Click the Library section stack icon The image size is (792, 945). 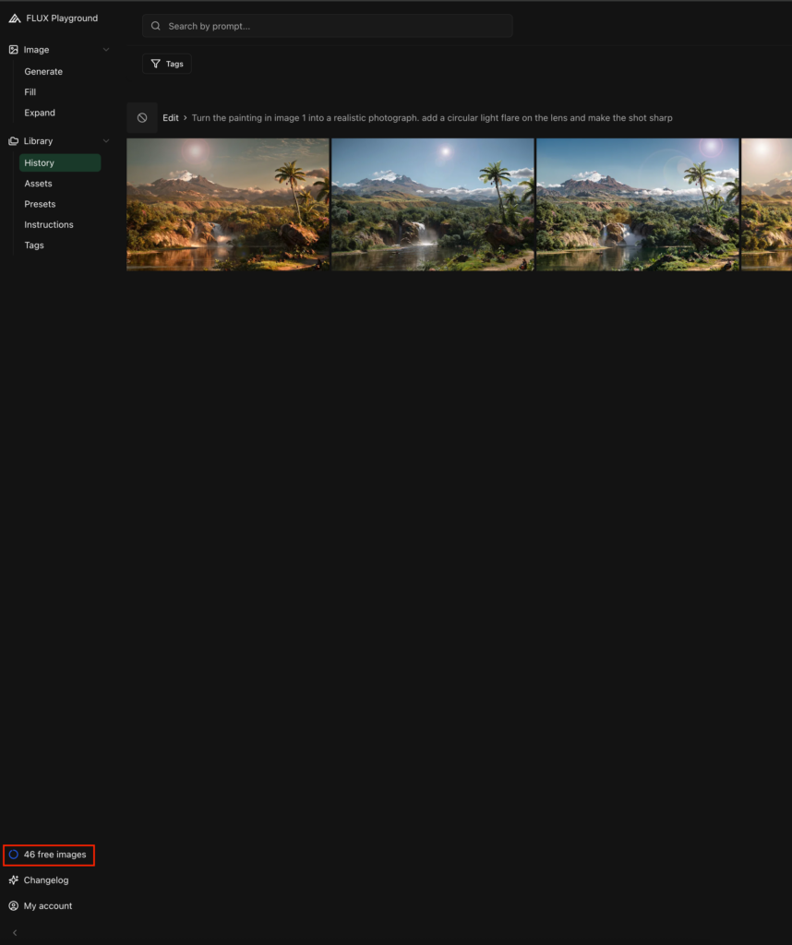14,141
